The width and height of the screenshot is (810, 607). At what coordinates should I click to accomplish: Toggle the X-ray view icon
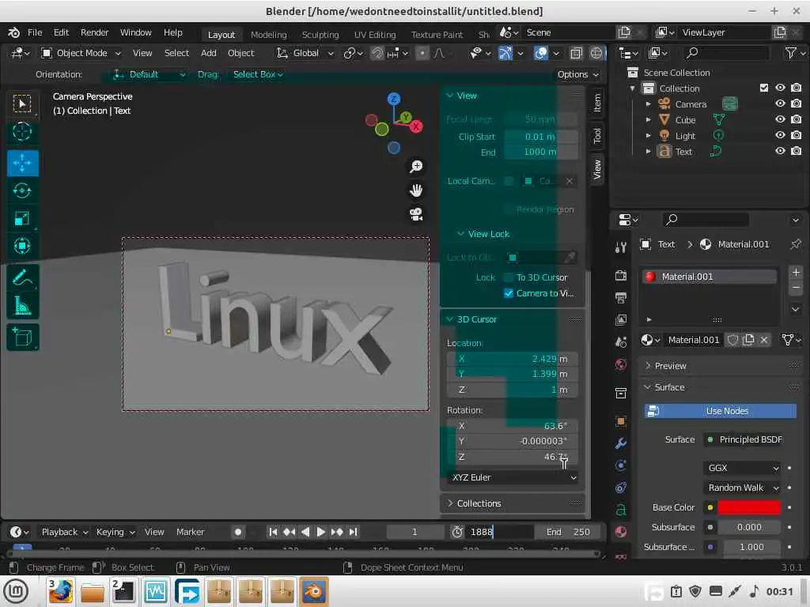(x=576, y=53)
